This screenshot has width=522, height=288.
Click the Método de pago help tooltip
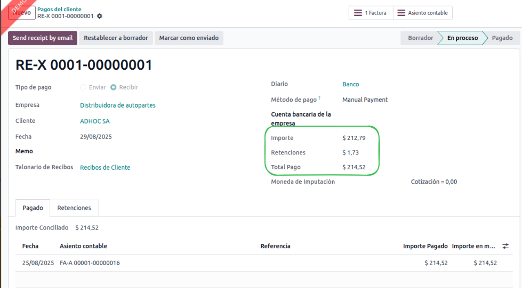(319, 98)
